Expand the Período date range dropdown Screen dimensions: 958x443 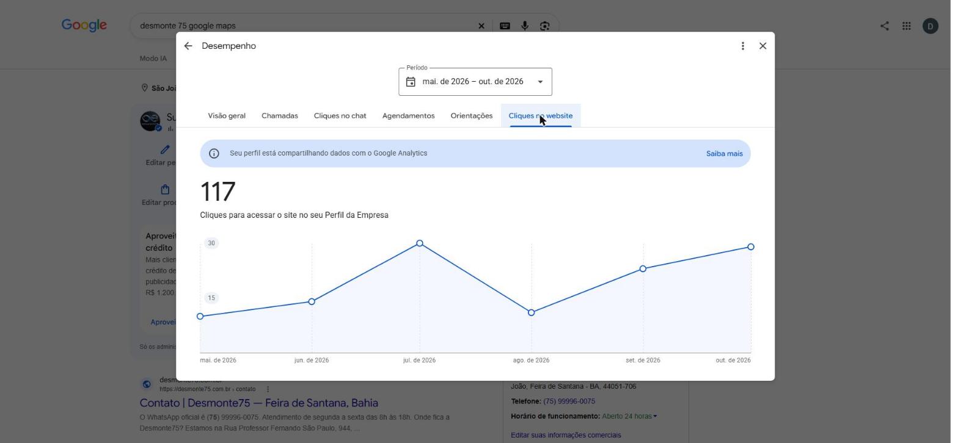pyautogui.click(x=540, y=82)
